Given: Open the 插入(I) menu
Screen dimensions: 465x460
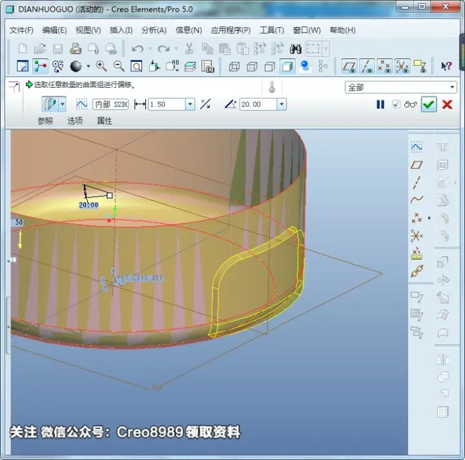Looking at the screenshot, I should (121, 30).
